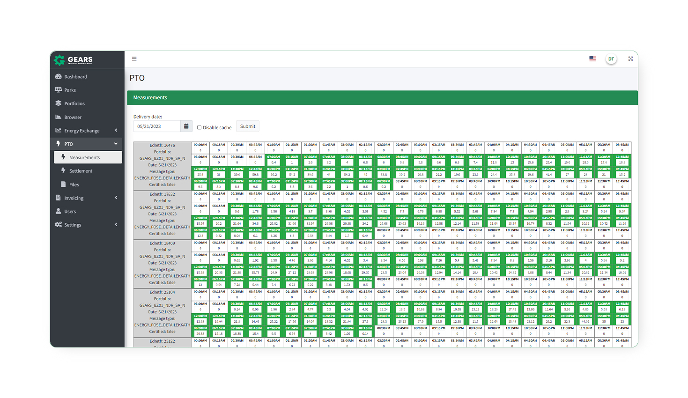Expand the Energy Exchange submenu arrow
The width and height of the screenshot is (688, 398).
pos(116,131)
